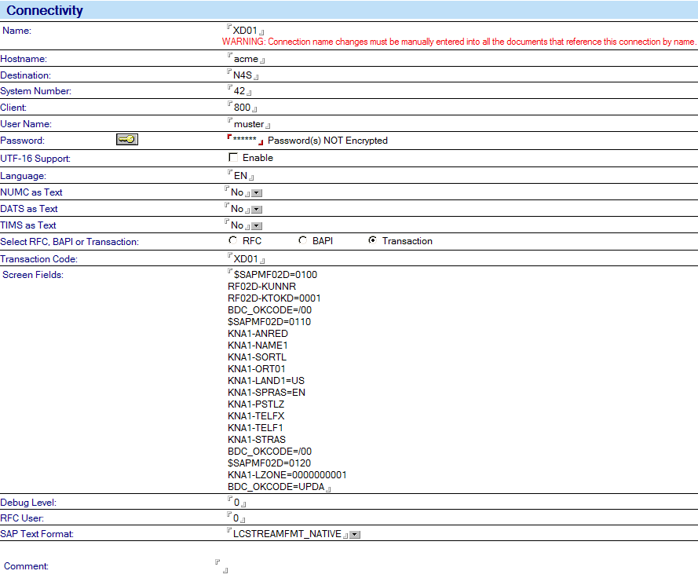Open the TIMS as Text dropdown
This screenshot has height=578, width=698.
tap(257, 225)
